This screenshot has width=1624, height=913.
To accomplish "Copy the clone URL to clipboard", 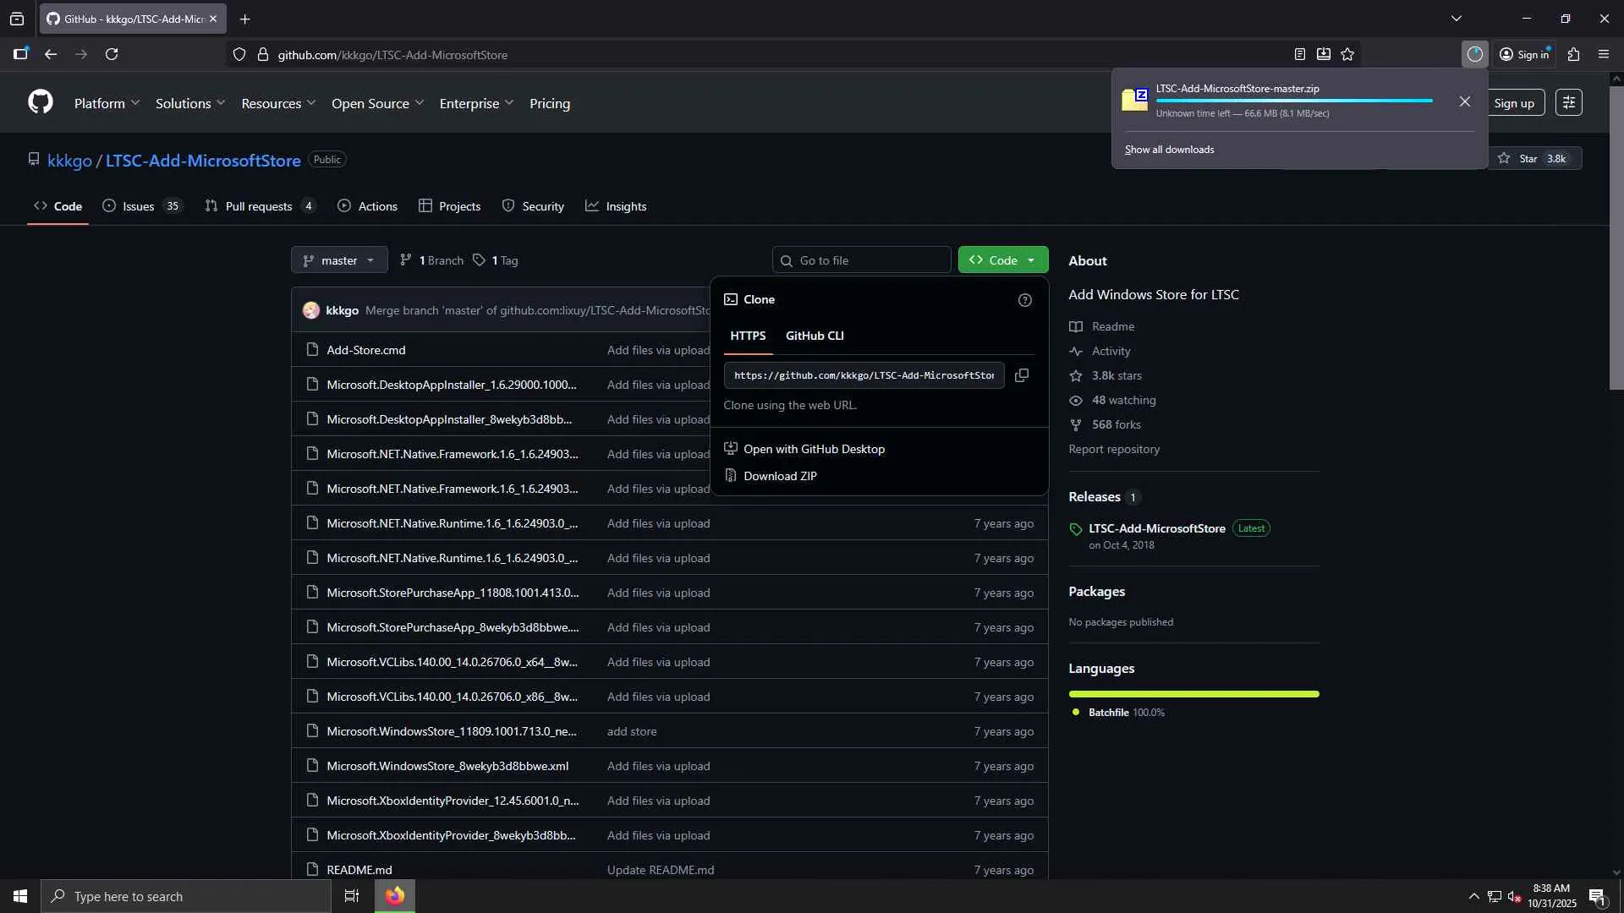I will tap(1022, 375).
